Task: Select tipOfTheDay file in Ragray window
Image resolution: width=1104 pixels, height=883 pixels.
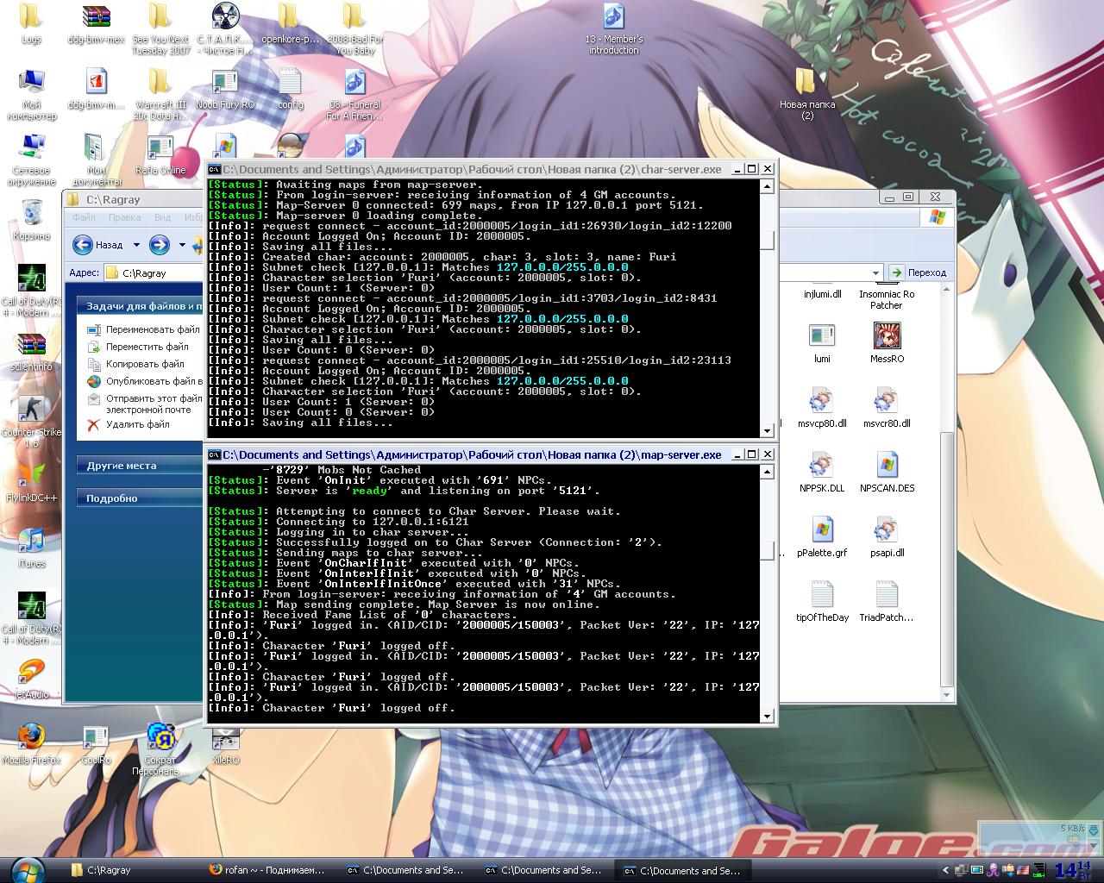Action: click(822, 602)
